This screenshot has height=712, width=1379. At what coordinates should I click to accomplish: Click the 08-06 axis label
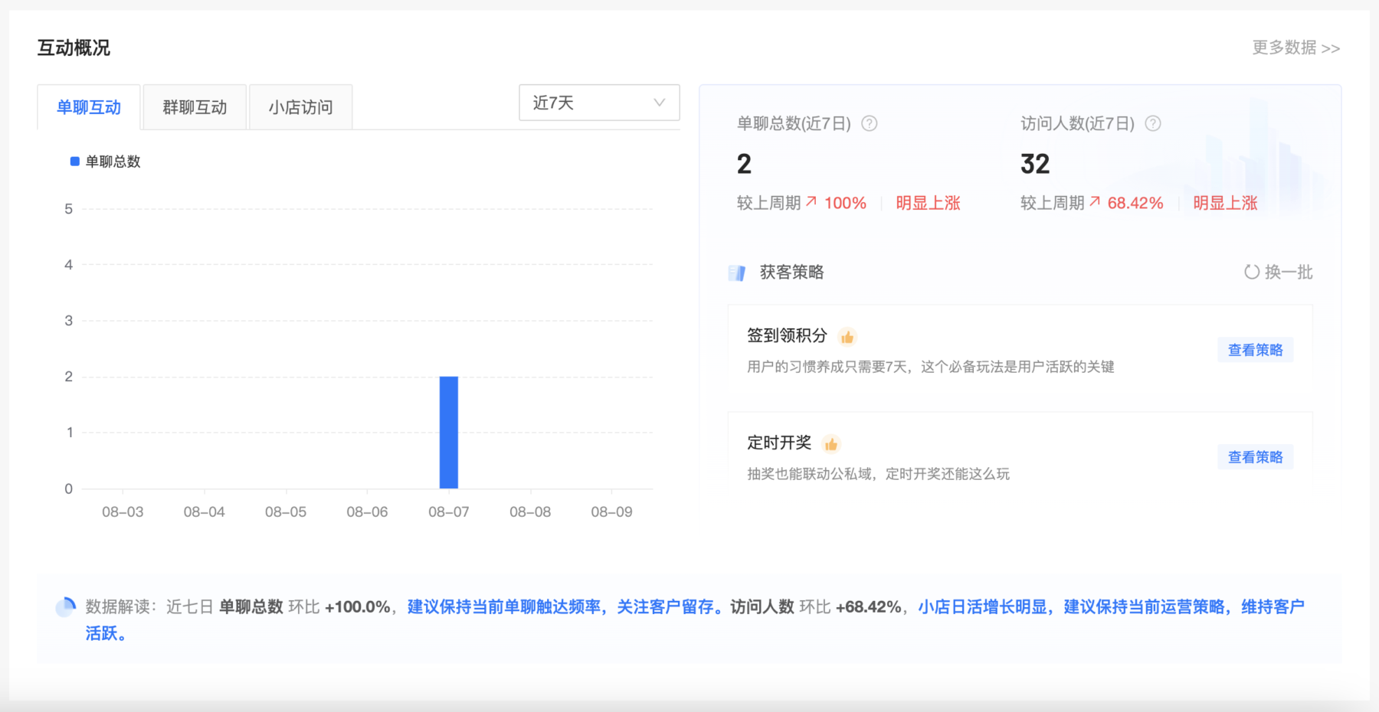pyautogui.click(x=367, y=512)
